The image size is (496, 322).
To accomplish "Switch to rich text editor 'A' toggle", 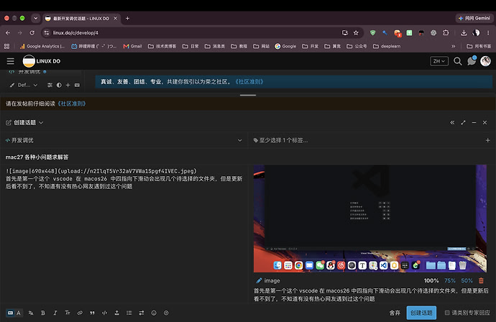I will click(19, 313).
